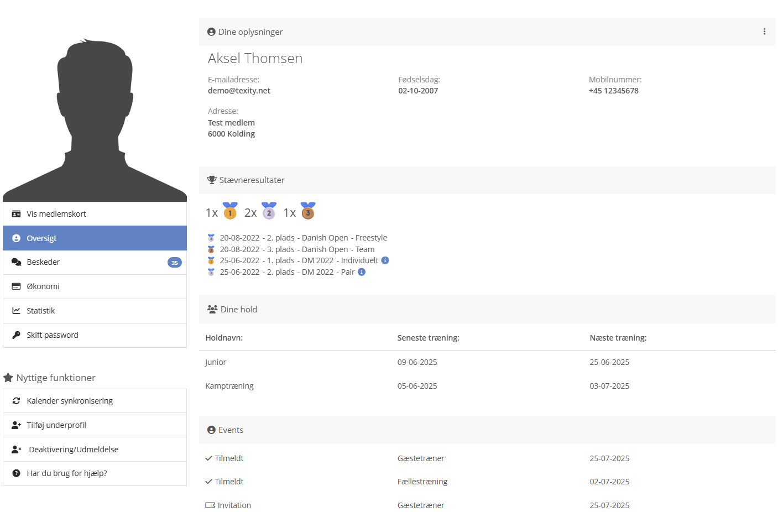Image resolution: width=778 pixels, height=512 pixels.
Task: Click the Kamptræning team row
Action: (x=487, y=386)
